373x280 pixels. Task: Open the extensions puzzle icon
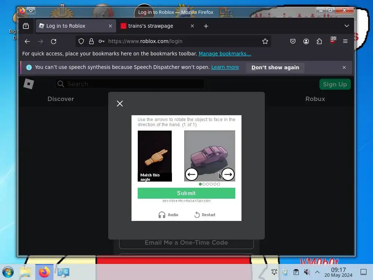coord(319,42)
